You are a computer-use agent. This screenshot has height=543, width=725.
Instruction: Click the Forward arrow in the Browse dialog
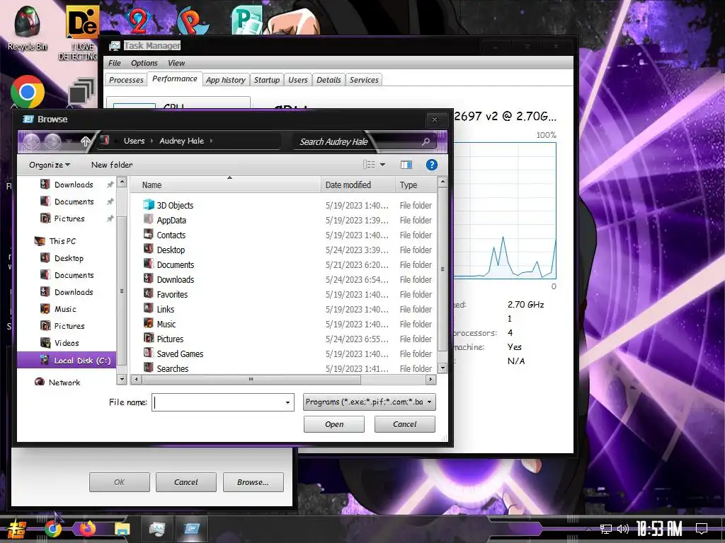tap(52, 141)
